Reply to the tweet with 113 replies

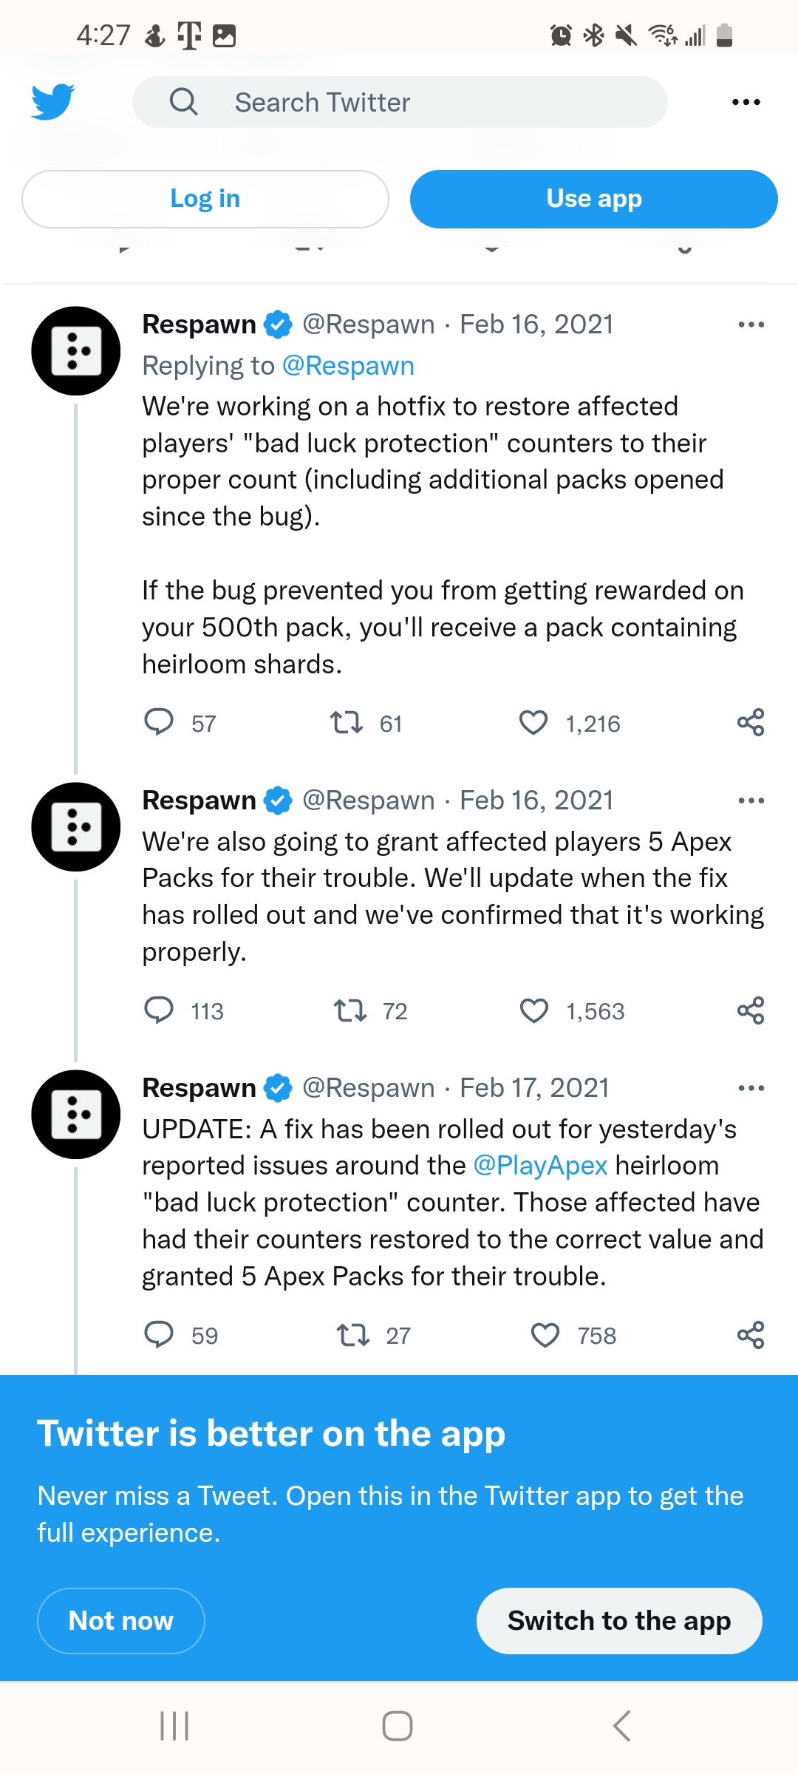coord(159,1010)
